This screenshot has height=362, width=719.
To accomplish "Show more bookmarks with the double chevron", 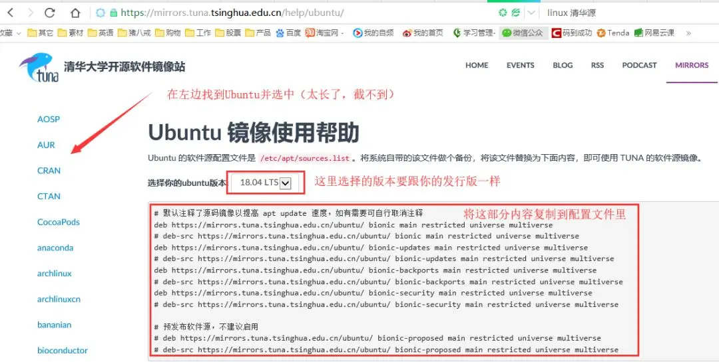I will point(688,33).
